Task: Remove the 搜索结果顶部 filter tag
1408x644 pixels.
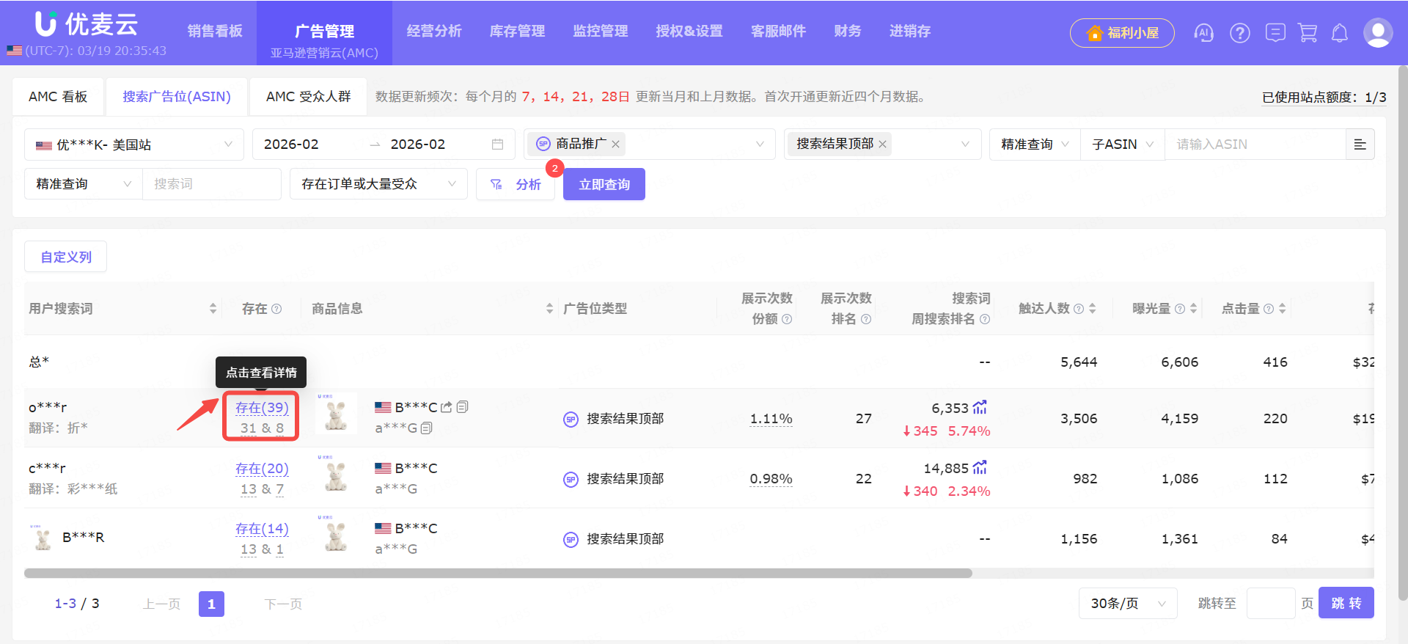Action: click(883, 144)
